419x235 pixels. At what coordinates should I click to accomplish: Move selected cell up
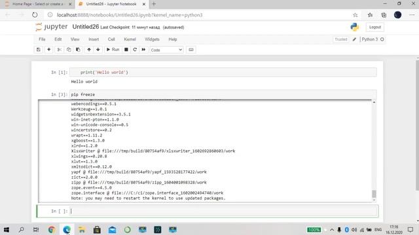[x=89, y=50]
